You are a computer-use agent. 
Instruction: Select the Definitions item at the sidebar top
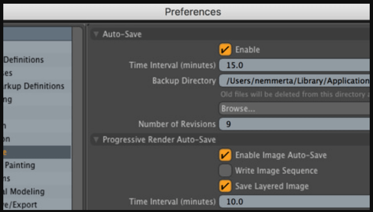coord(23,60)
